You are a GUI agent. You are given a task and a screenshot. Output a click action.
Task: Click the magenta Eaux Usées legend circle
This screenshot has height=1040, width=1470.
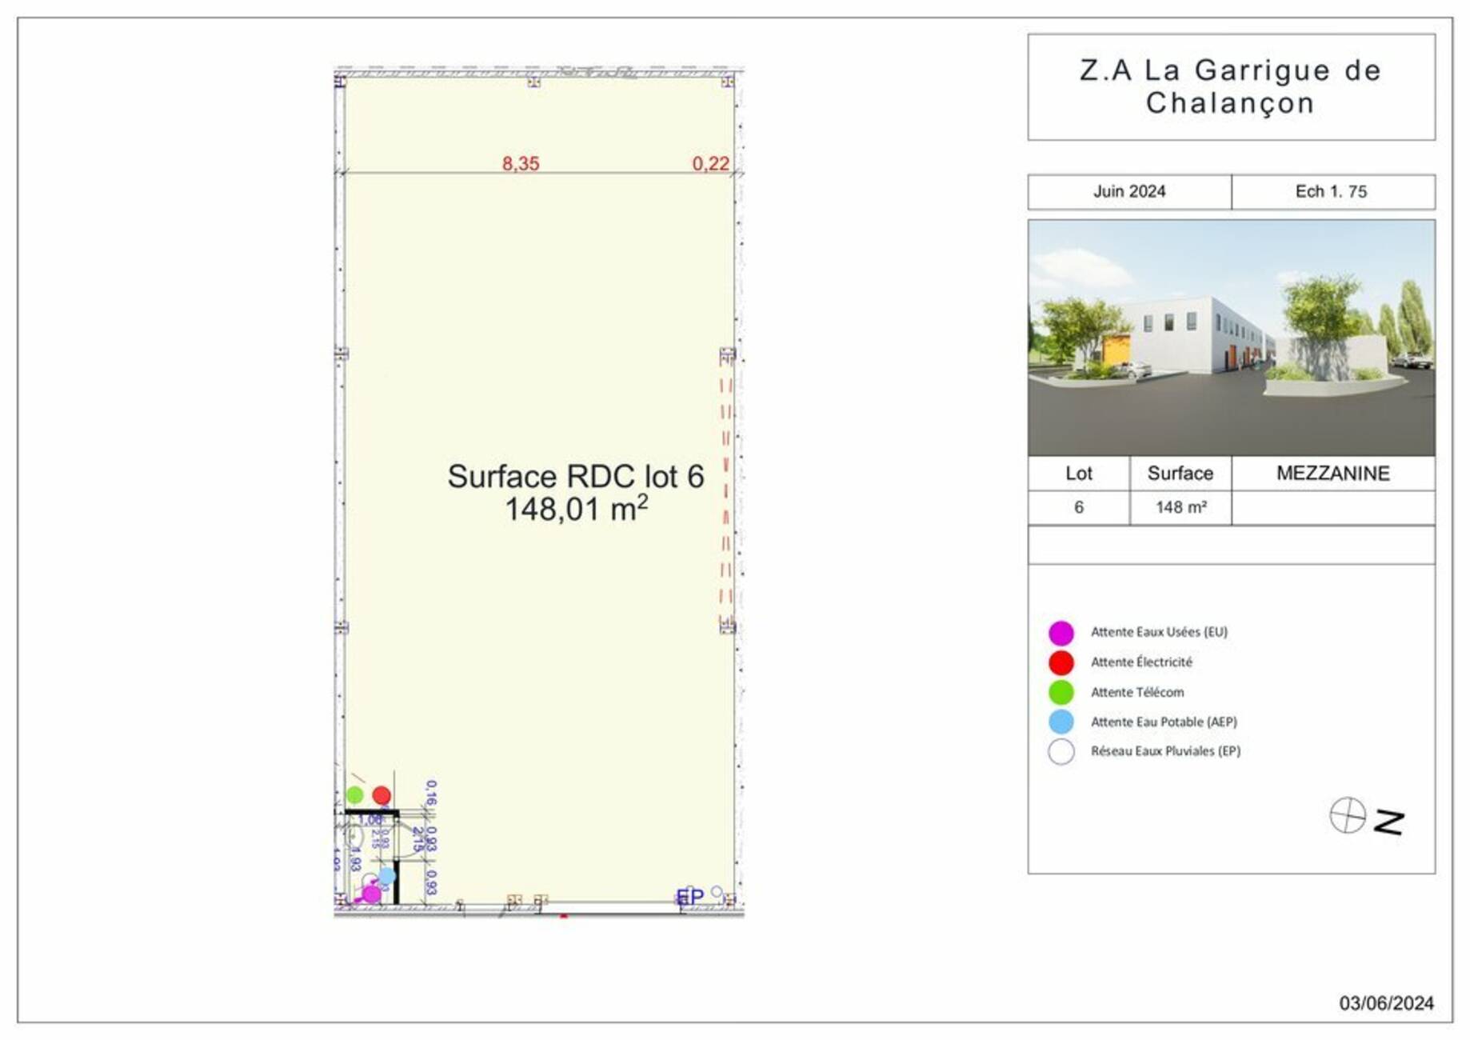pos(1061,632)
